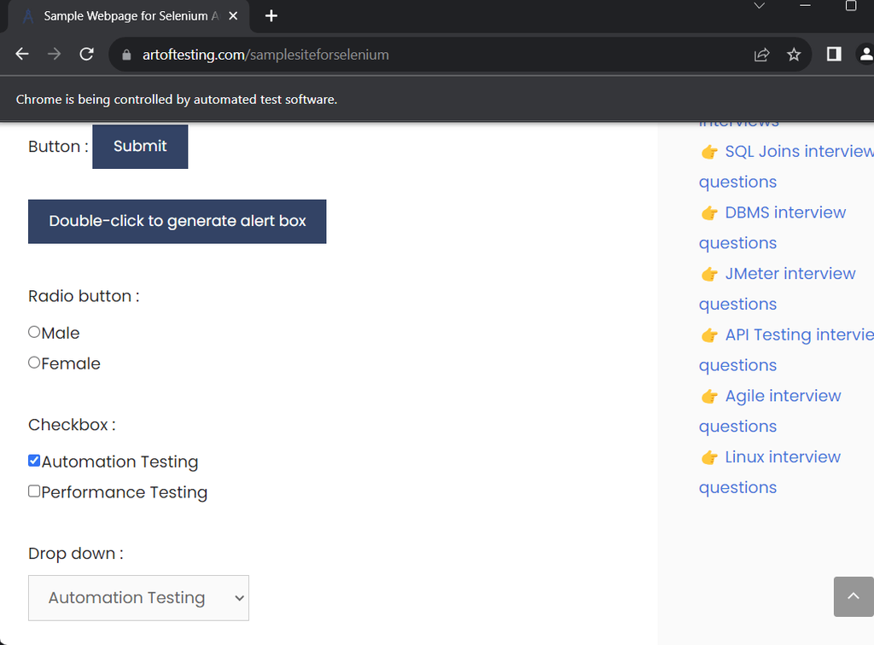Click the scroll-to-top arrow button
This screenshot has height=645, width=874.
[x=853, y=596]
